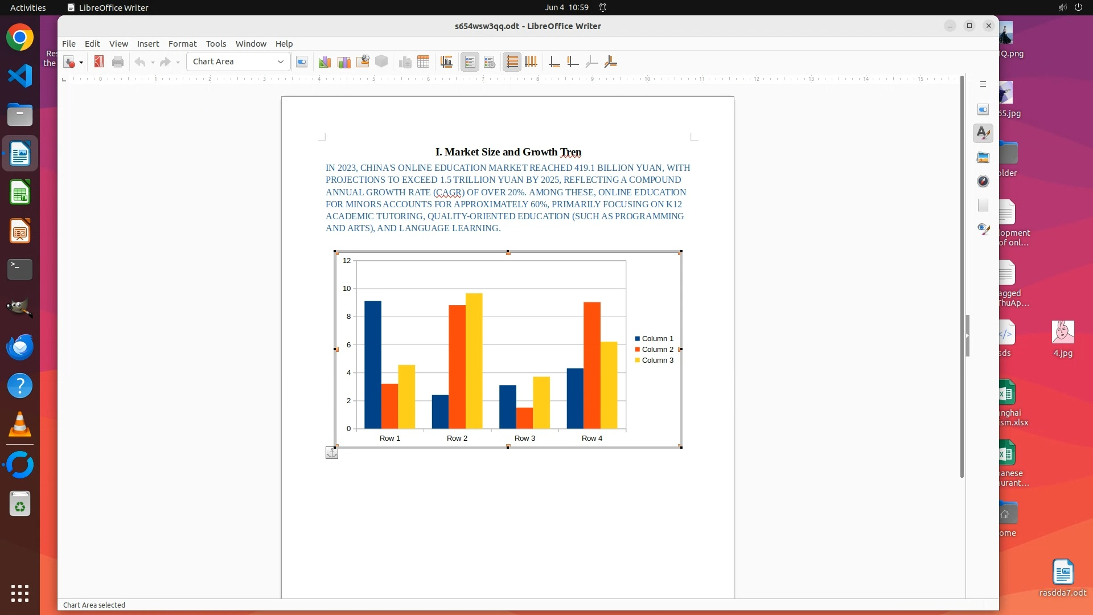Open the Sidebar Settings hamburger menu

coord(983,84)
